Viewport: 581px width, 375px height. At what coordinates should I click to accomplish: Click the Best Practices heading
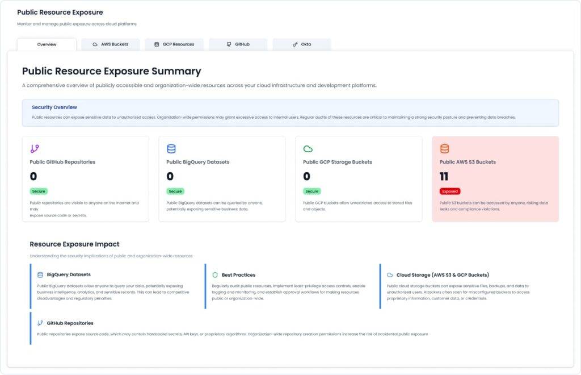(x=239, y=275)
